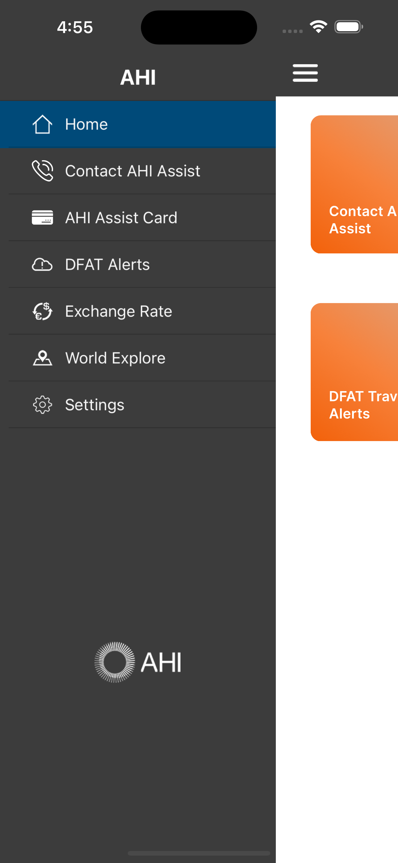The image size is (398, 863).
Task: Click the map pin icon for World Explore
Action: [42, 358]
